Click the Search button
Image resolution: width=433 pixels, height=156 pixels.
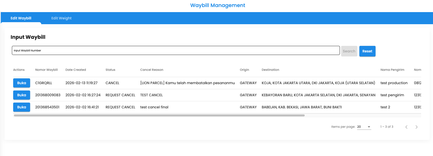click(349, 51)
